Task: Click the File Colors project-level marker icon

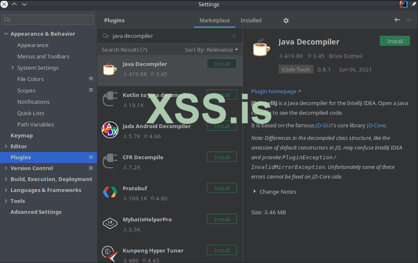Action: pos(91,79)
